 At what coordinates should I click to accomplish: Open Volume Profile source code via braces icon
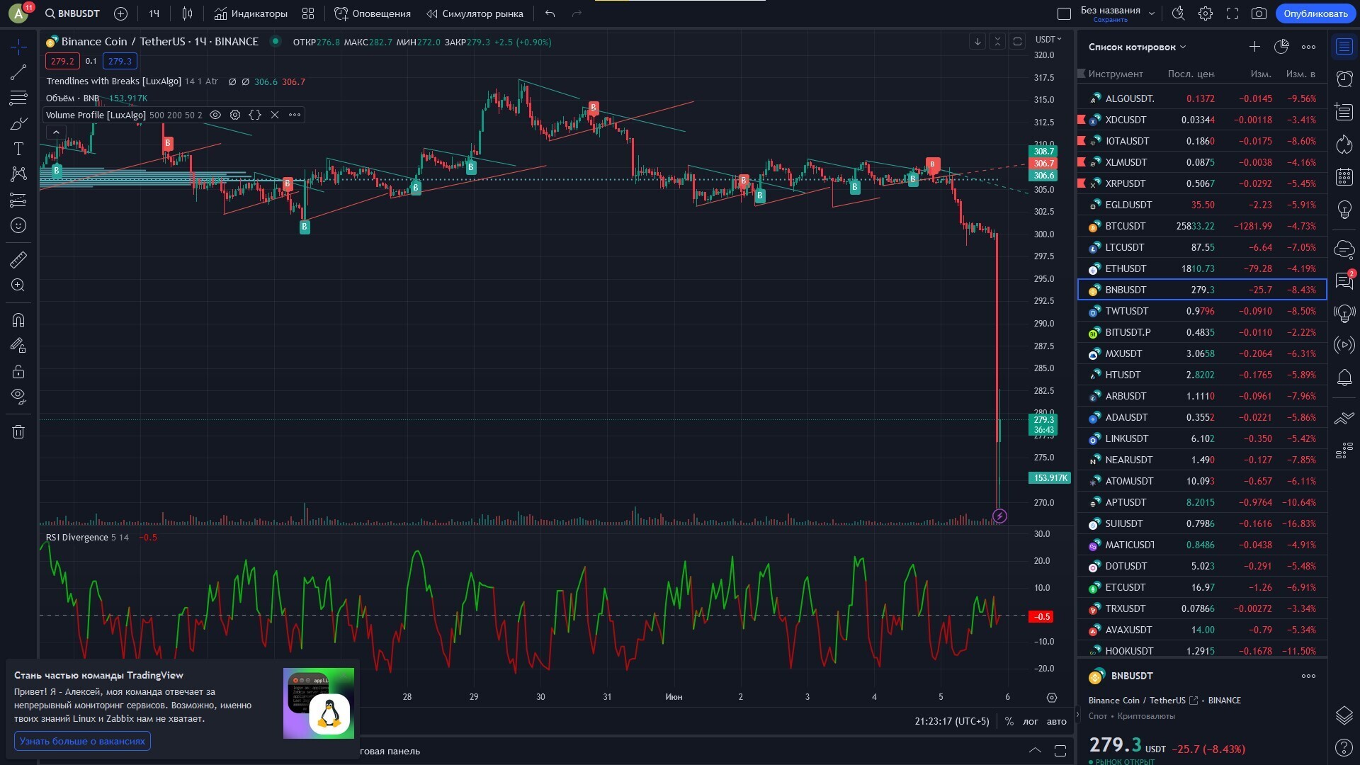255,115
